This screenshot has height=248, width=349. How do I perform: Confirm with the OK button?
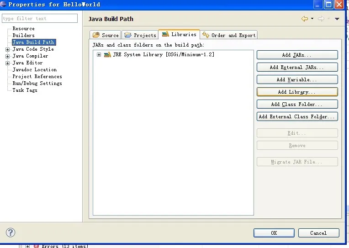tap(274, 233)
